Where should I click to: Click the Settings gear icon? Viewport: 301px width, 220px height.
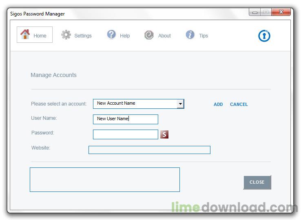66,35
